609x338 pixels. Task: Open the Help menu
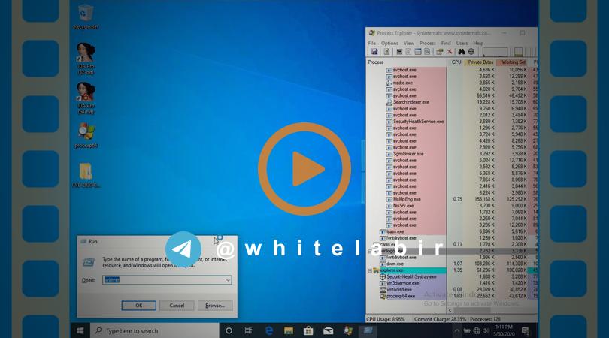(x=478, y=43)
